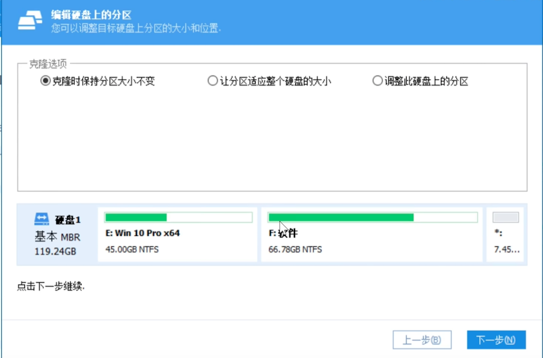Click the 119.24GB disk capacity text
Viewport: 543px width, 358px height.
(x=55, y=251)
